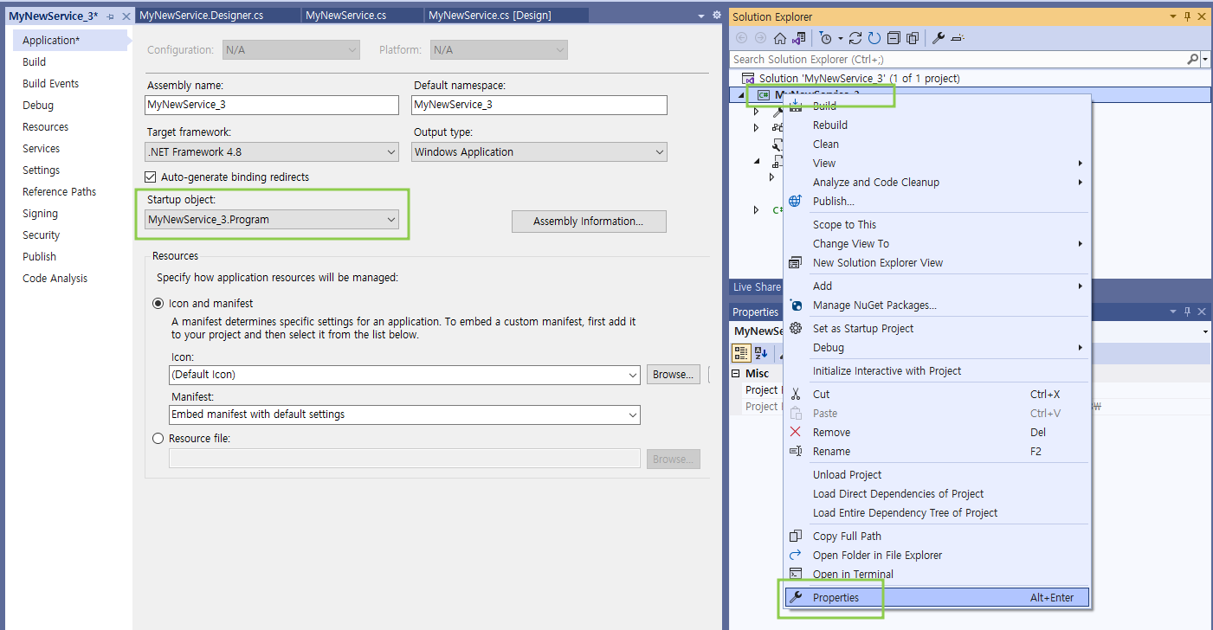The width and height of the screenshot is (1213, 630).
Task: Choose Open Folder in File Explorer
Action: tap(936, 555)
